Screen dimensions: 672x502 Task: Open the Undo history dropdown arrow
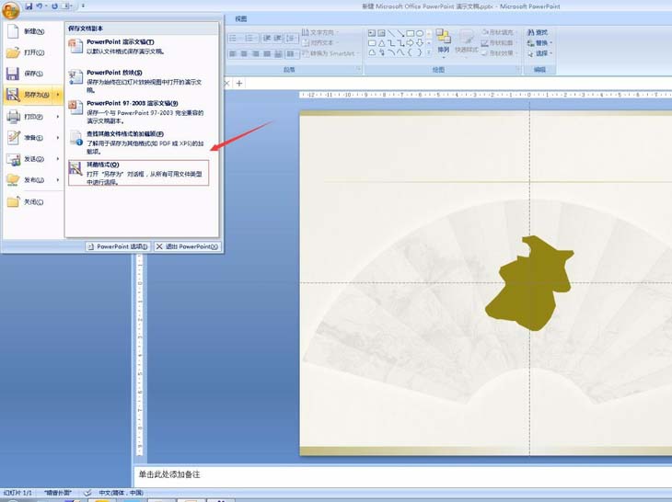46,6
